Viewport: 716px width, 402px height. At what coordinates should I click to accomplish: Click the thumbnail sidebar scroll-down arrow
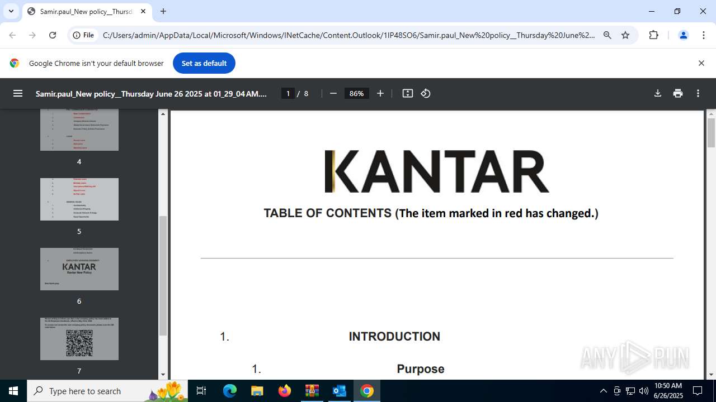coord(163,375)
